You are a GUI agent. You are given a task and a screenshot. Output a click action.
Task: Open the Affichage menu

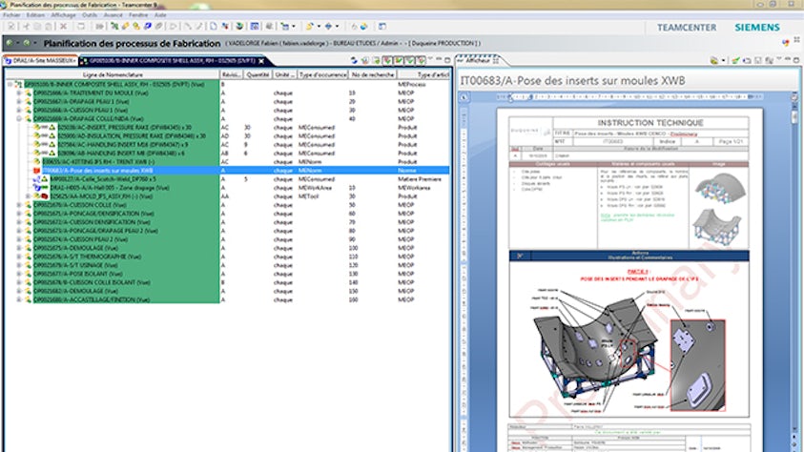click(64, 15)
